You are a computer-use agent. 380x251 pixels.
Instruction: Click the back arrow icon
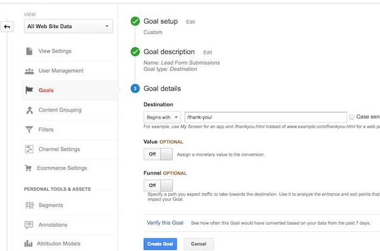tap(7, 27)
